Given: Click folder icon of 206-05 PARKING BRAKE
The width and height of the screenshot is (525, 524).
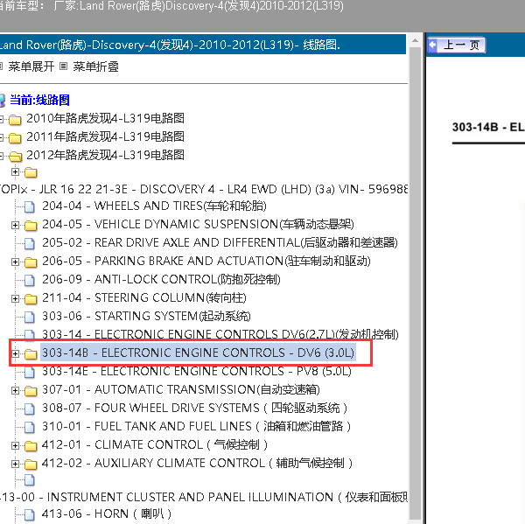Looking at the screenshot, I should (31, 262).
